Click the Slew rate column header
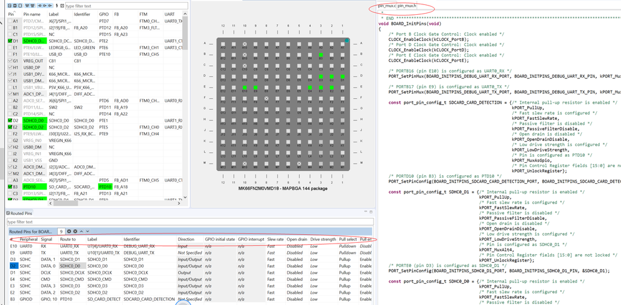Image resolution: width=621 pixels, height=305 pixels. [x=275, y=239]
